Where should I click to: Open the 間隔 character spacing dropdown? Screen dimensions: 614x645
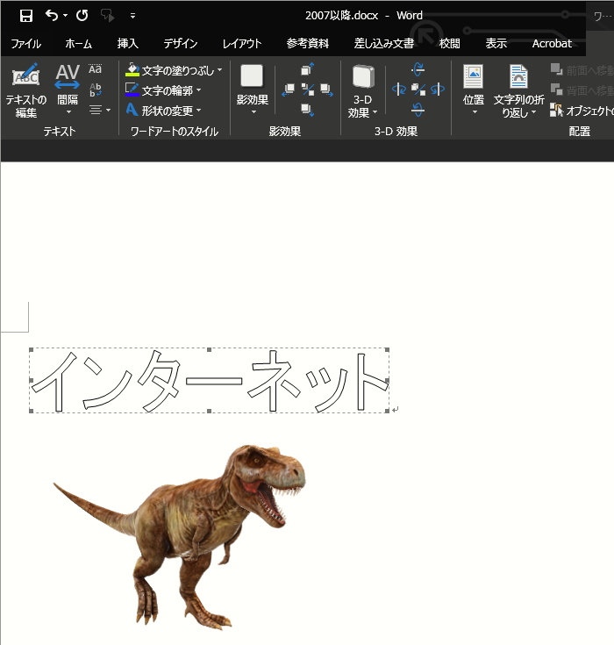click(x=68, y=91)
